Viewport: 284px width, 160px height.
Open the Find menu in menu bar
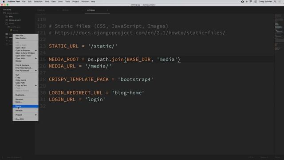click(x=47, y=1)
